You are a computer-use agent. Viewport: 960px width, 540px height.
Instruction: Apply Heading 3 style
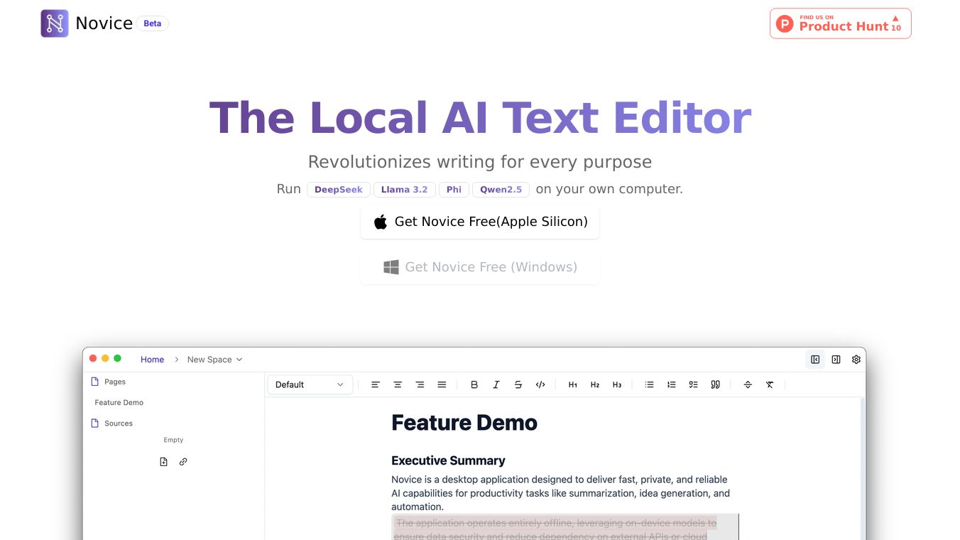[x=617, y=384]
